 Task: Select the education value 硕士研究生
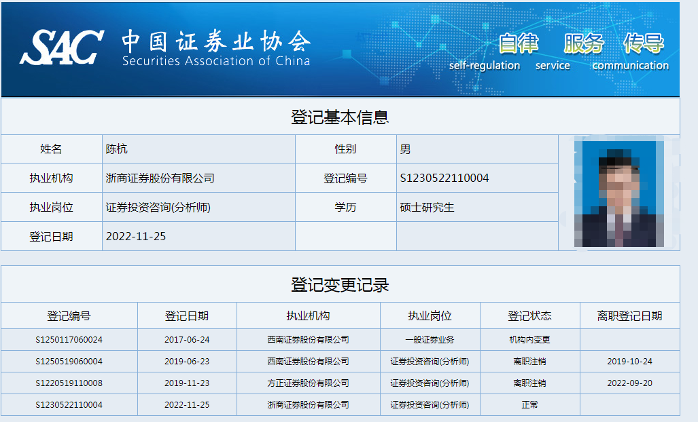point(427,208)
